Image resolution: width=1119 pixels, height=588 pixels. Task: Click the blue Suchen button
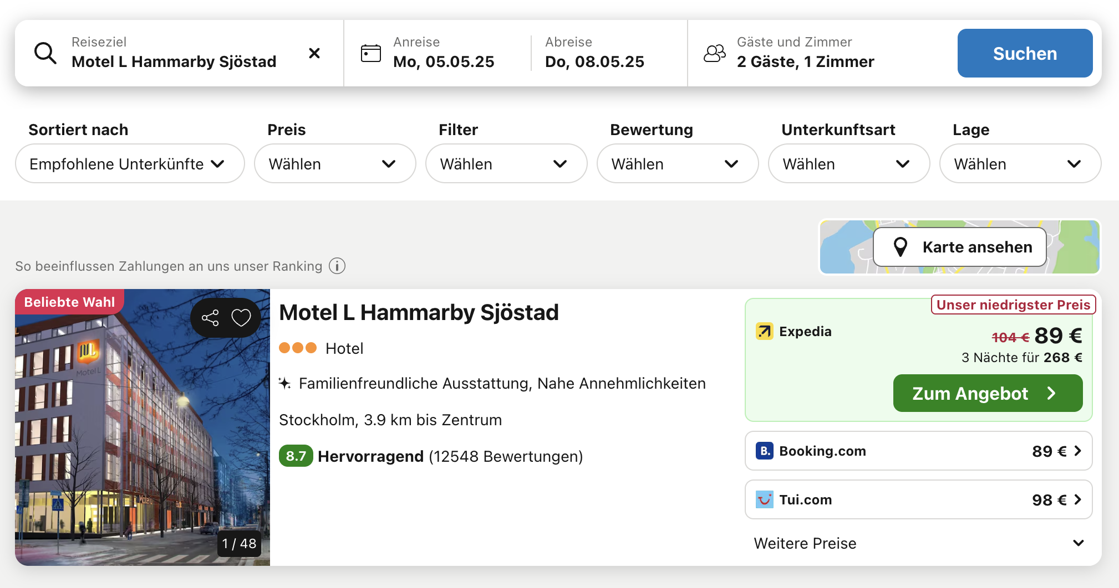click(1025, 53)
